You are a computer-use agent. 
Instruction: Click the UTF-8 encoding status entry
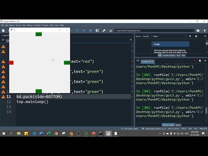coord(183,129)
